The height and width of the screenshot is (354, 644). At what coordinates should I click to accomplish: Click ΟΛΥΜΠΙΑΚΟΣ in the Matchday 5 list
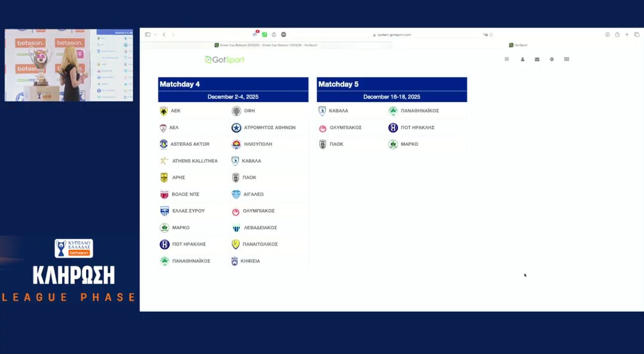345,128
